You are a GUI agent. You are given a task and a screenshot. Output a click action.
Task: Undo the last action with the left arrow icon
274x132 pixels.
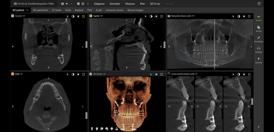point(67,4)
